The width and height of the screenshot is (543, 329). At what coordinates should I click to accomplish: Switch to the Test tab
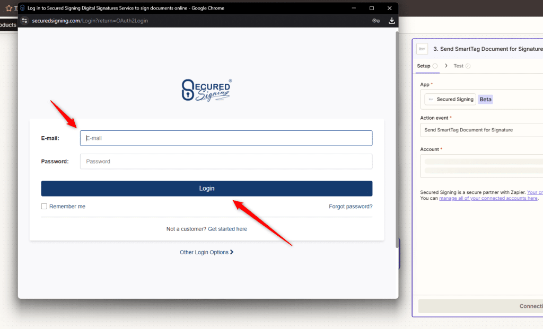[x=460, y=66]
